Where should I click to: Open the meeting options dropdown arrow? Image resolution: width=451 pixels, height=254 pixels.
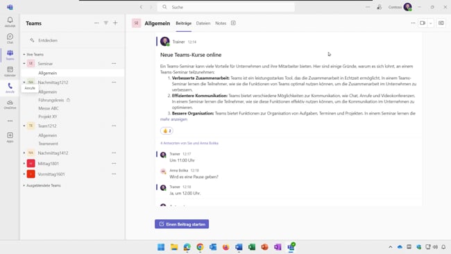(x=431, y=24)
